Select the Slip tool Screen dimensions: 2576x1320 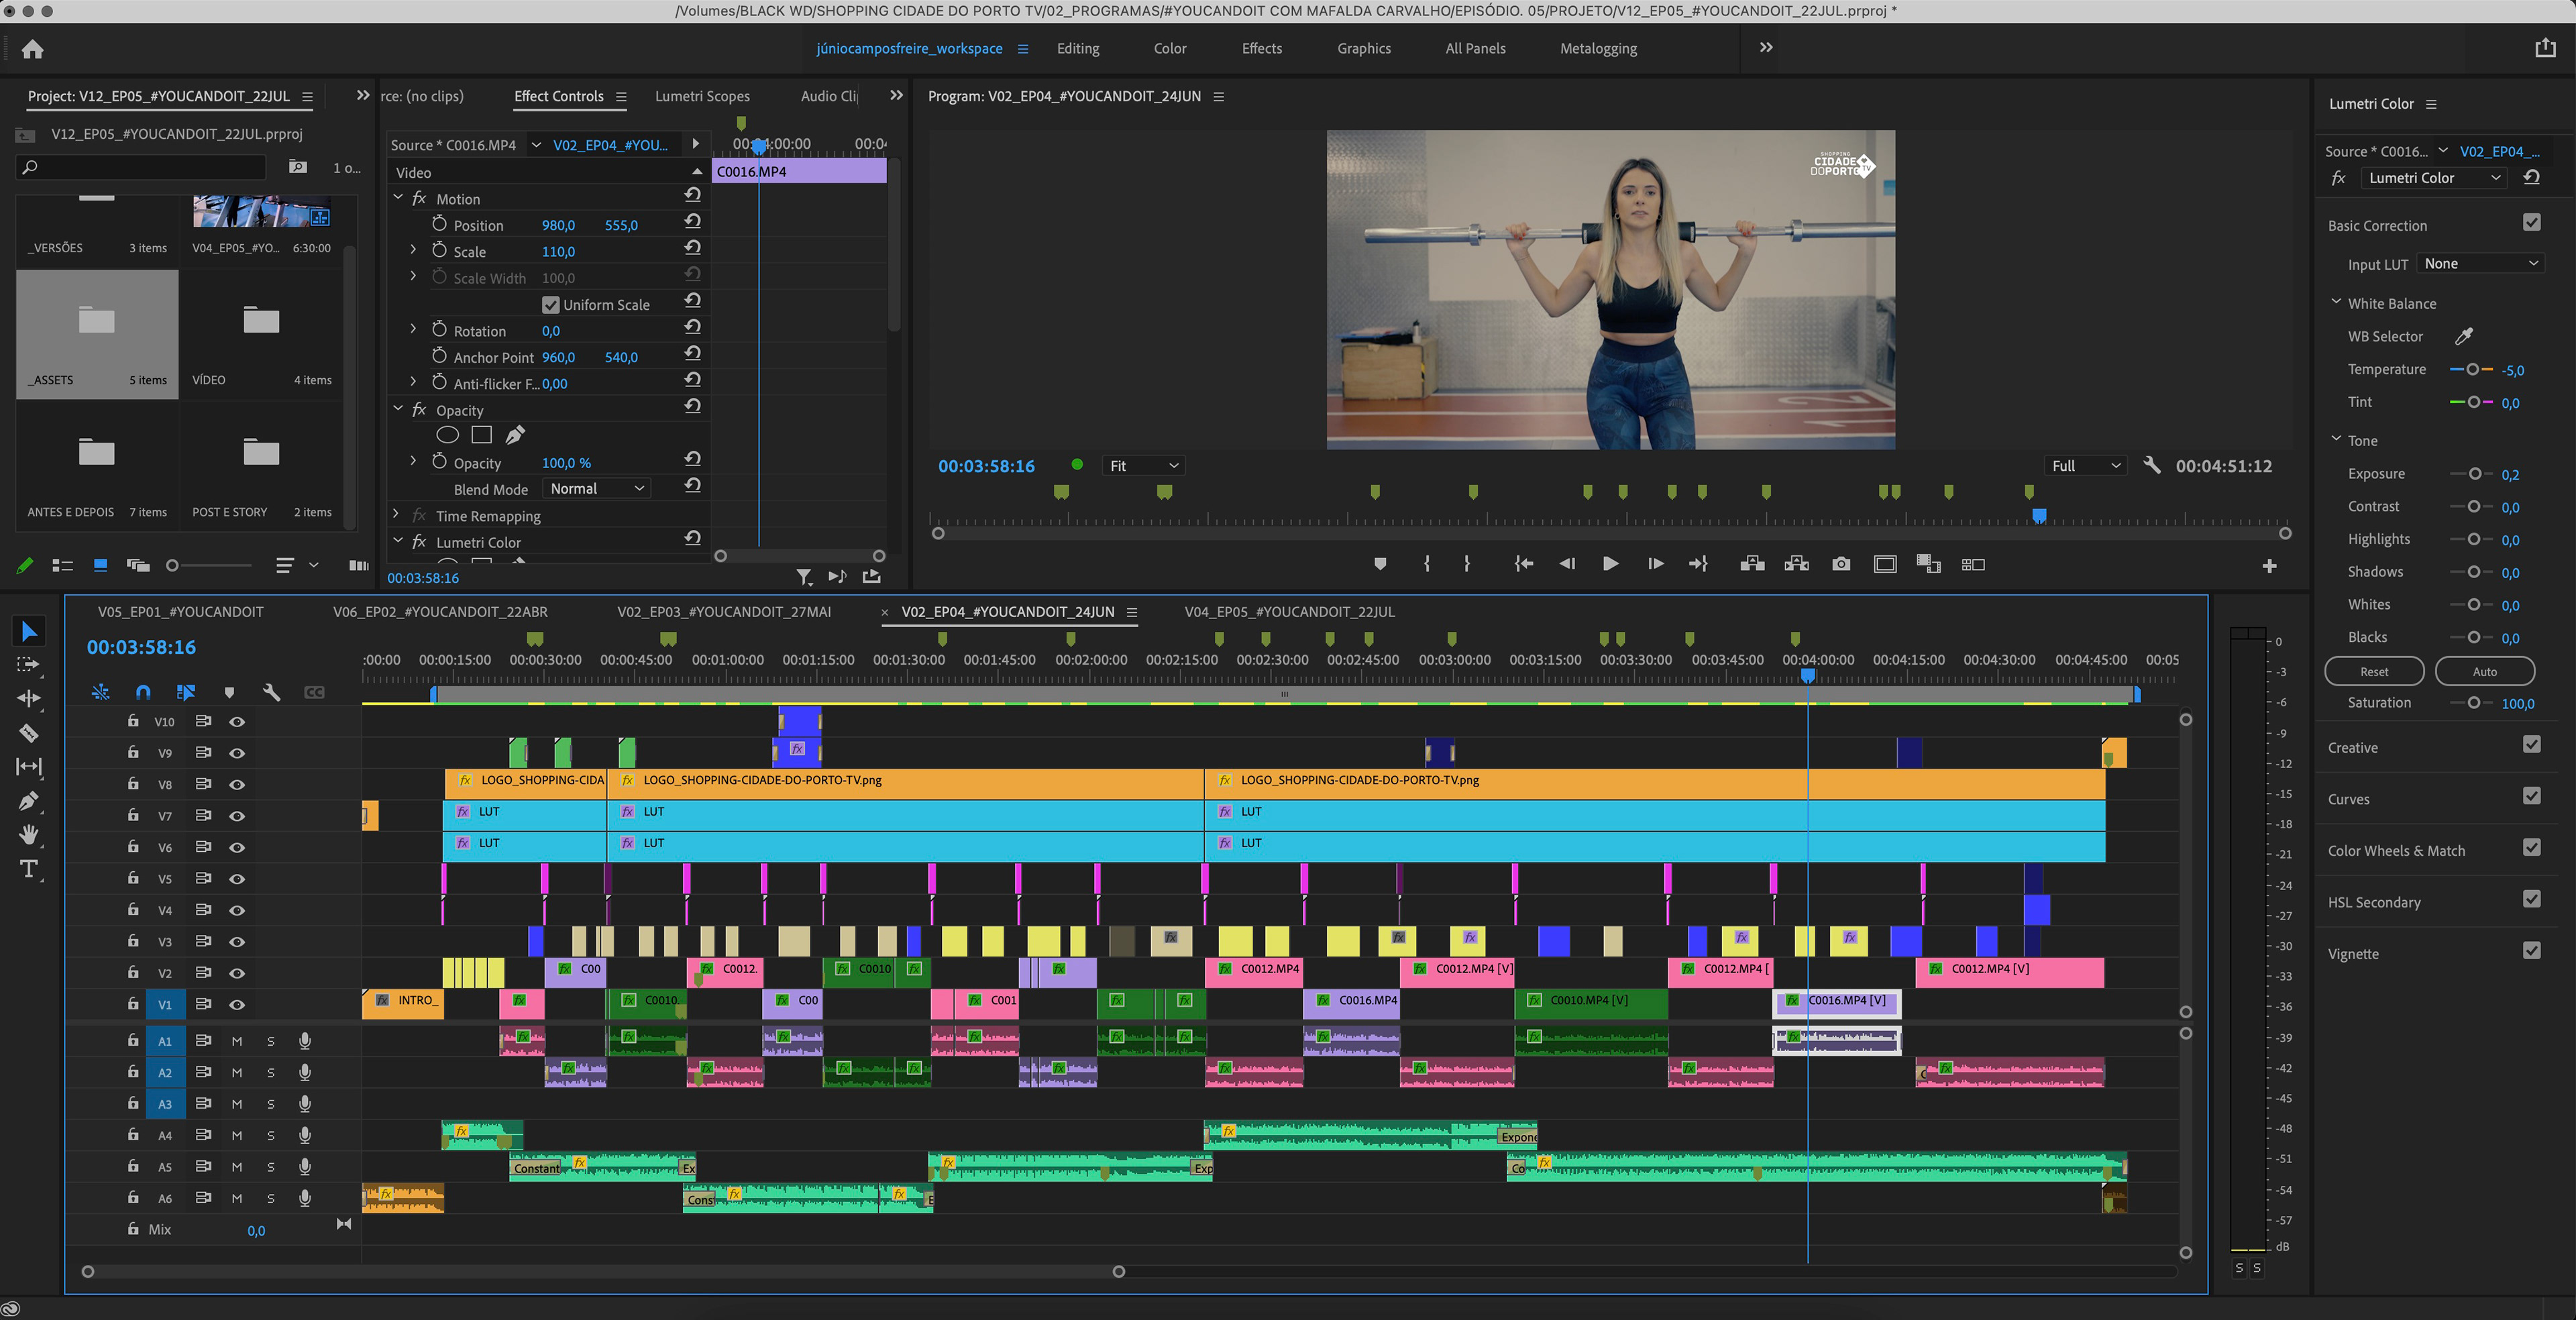coord(29,767)
